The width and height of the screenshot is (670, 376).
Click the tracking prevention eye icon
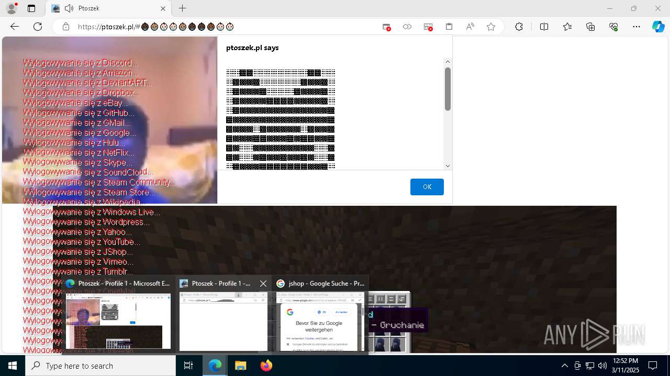coord(407,27)
